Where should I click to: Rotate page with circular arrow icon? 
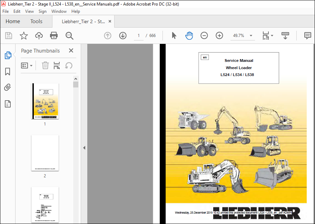pyautogui.click(x=69, y=65)
